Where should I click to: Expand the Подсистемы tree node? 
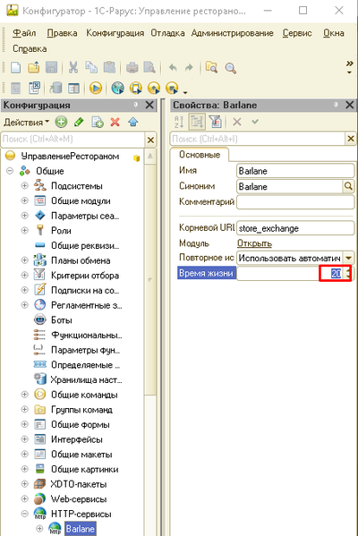[25, 185]
